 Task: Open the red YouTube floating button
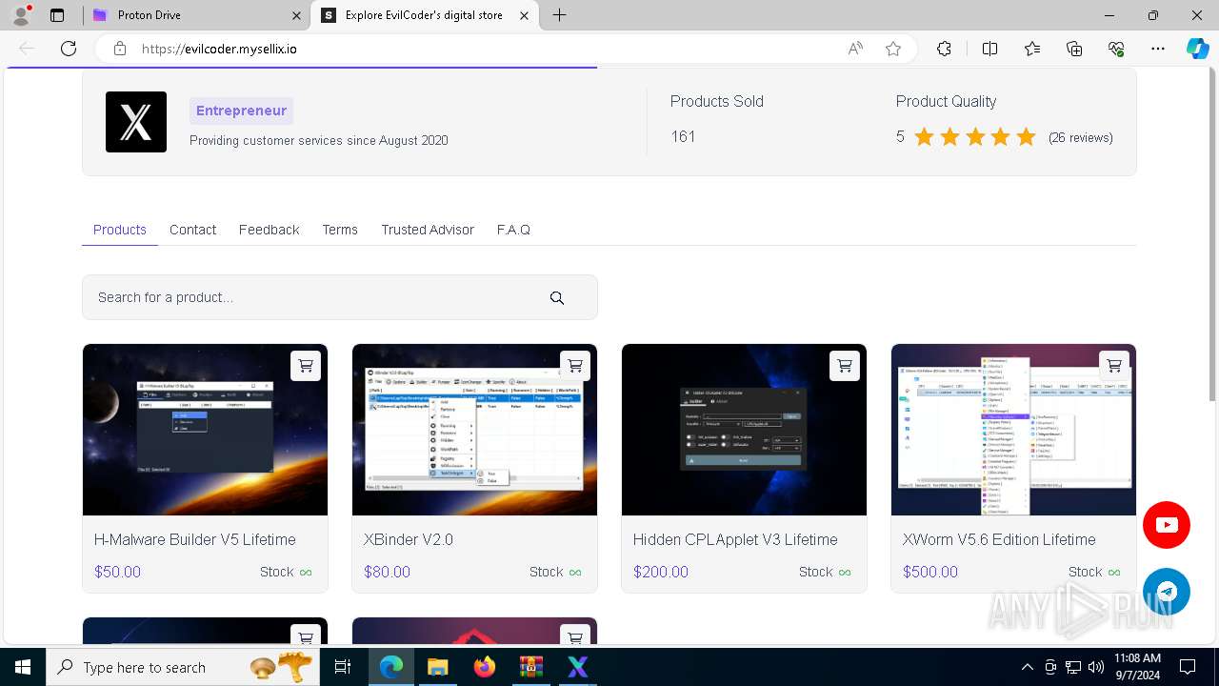pos(1167,525)
